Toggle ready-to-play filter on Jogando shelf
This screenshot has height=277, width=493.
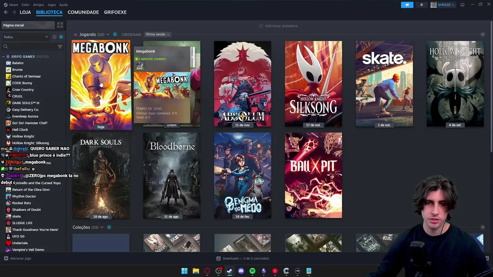coord(115,34)
